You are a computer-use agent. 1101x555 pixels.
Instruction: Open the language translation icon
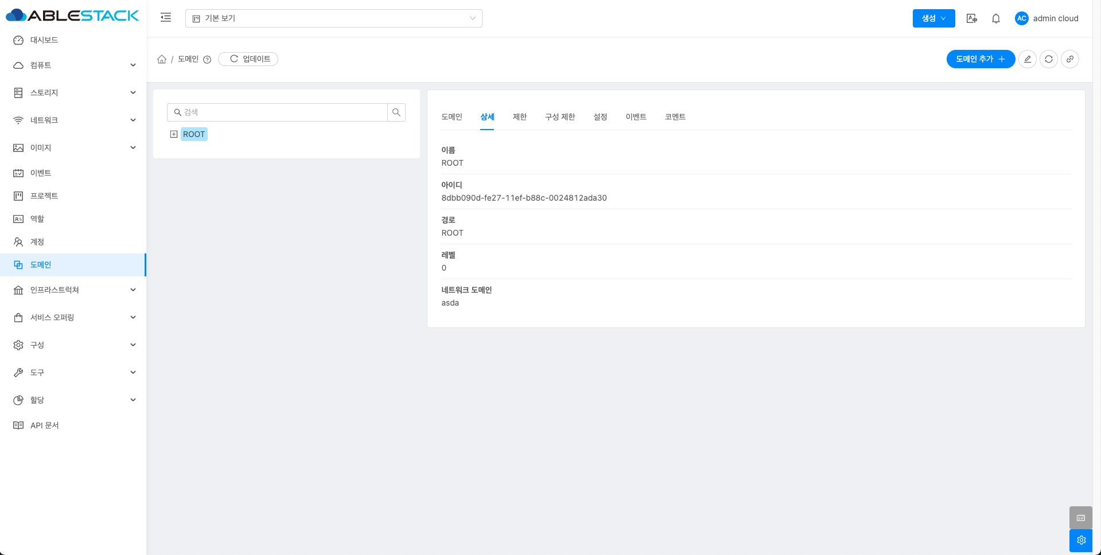(x=971, y=18)
